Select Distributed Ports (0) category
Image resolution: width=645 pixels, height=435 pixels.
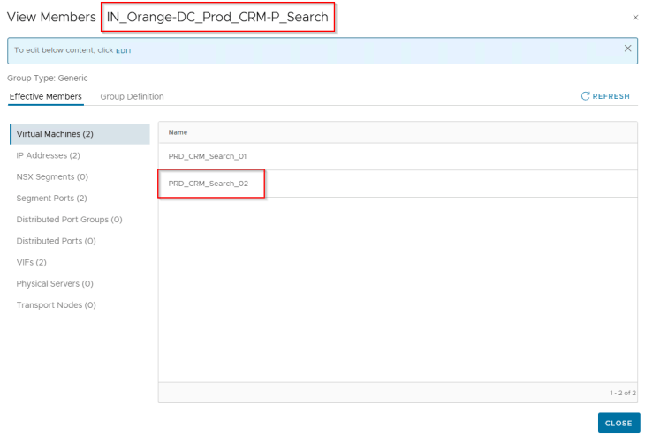click(x=56, y=241)
